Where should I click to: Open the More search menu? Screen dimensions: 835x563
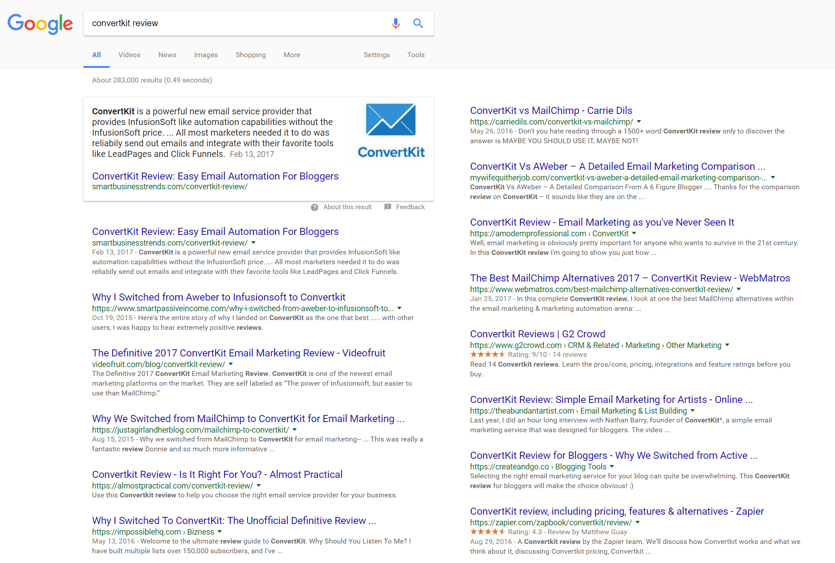click(x=292, y=55)
